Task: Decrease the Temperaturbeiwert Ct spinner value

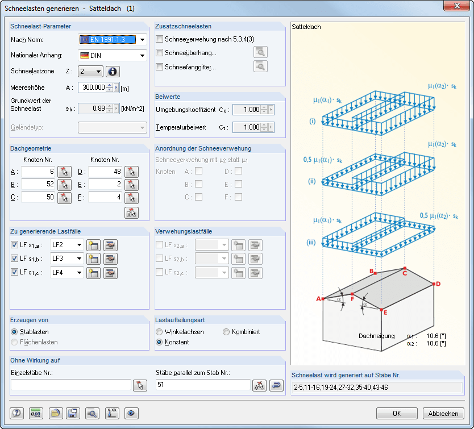Action: pos(264,130)
